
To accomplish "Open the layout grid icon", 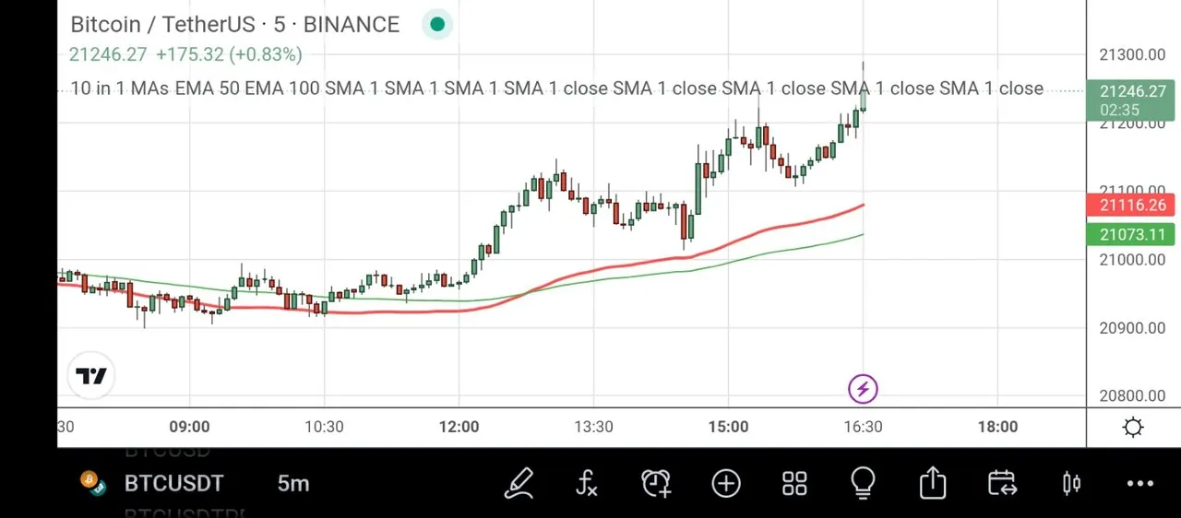I will click(x=794, y=483).
